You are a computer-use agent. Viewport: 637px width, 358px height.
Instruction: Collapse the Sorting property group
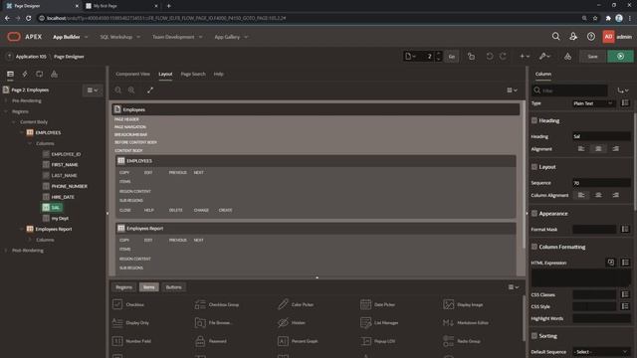(534, 336)
